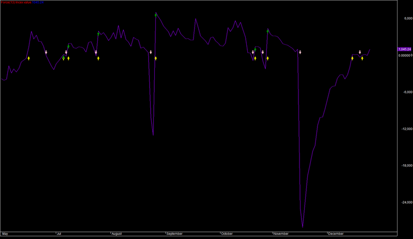Click the Force(13) Index value title label
This screenshot has width=413, height=239.
coord(16,3)
